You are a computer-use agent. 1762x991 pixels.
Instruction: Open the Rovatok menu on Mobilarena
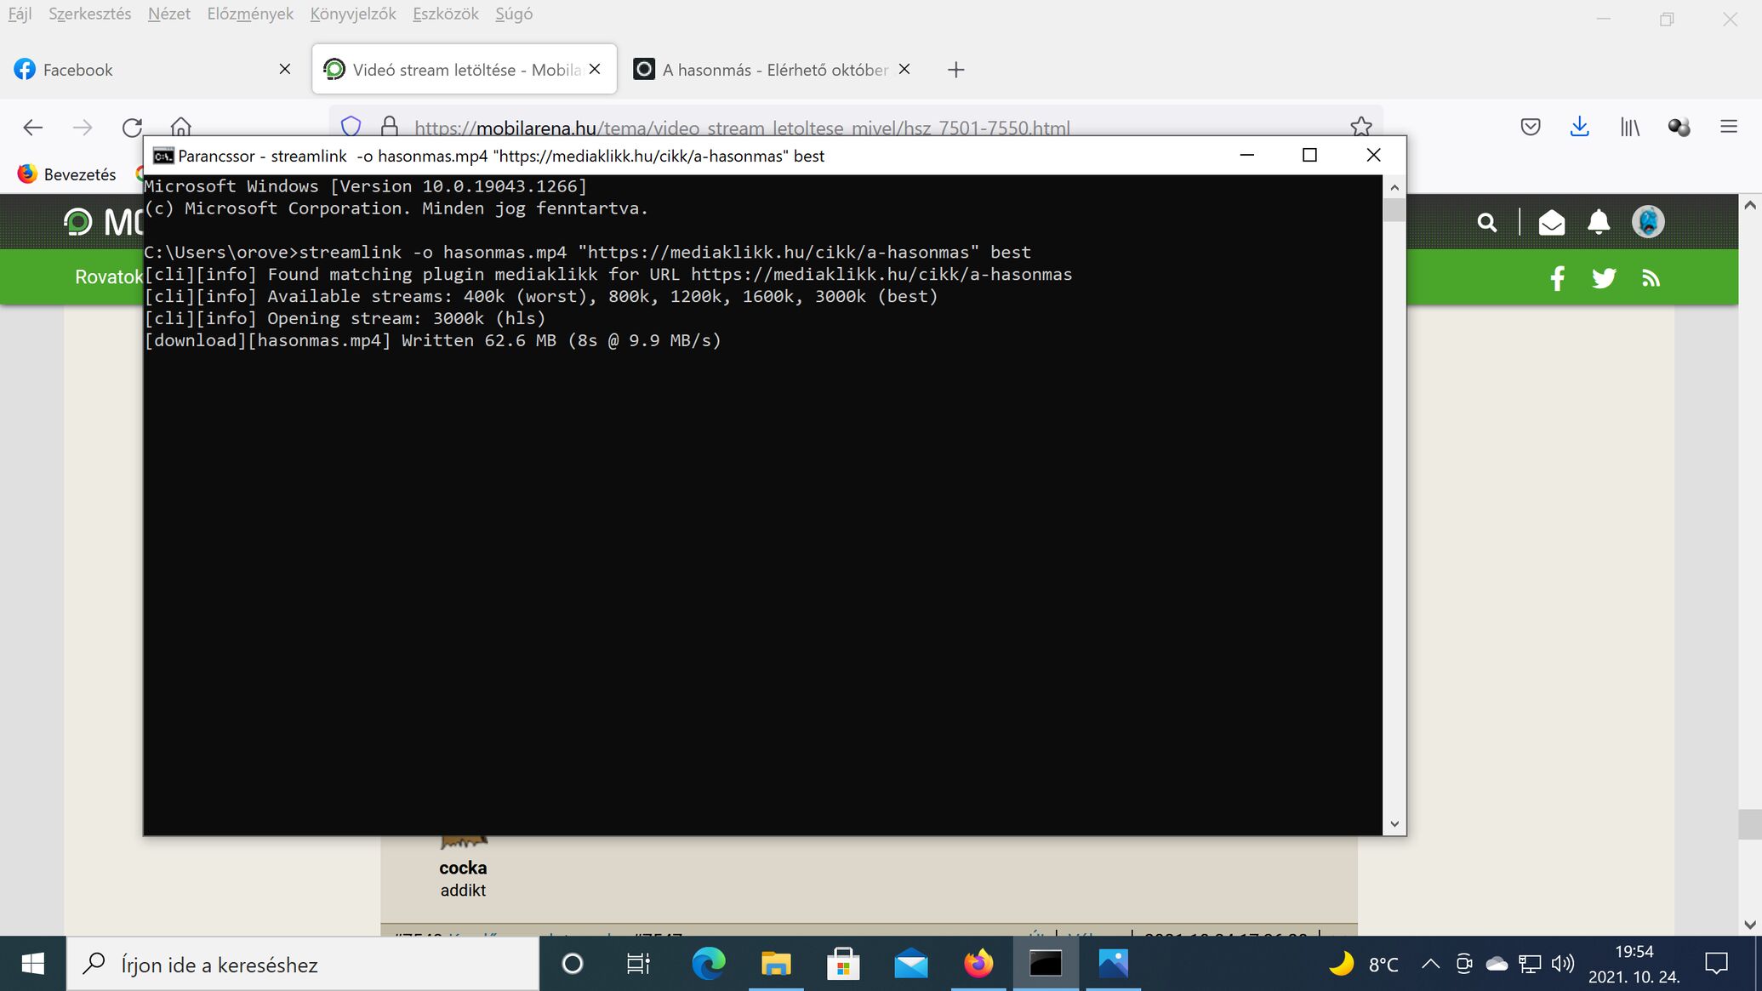pyautogui.click(x=109, y=277)
